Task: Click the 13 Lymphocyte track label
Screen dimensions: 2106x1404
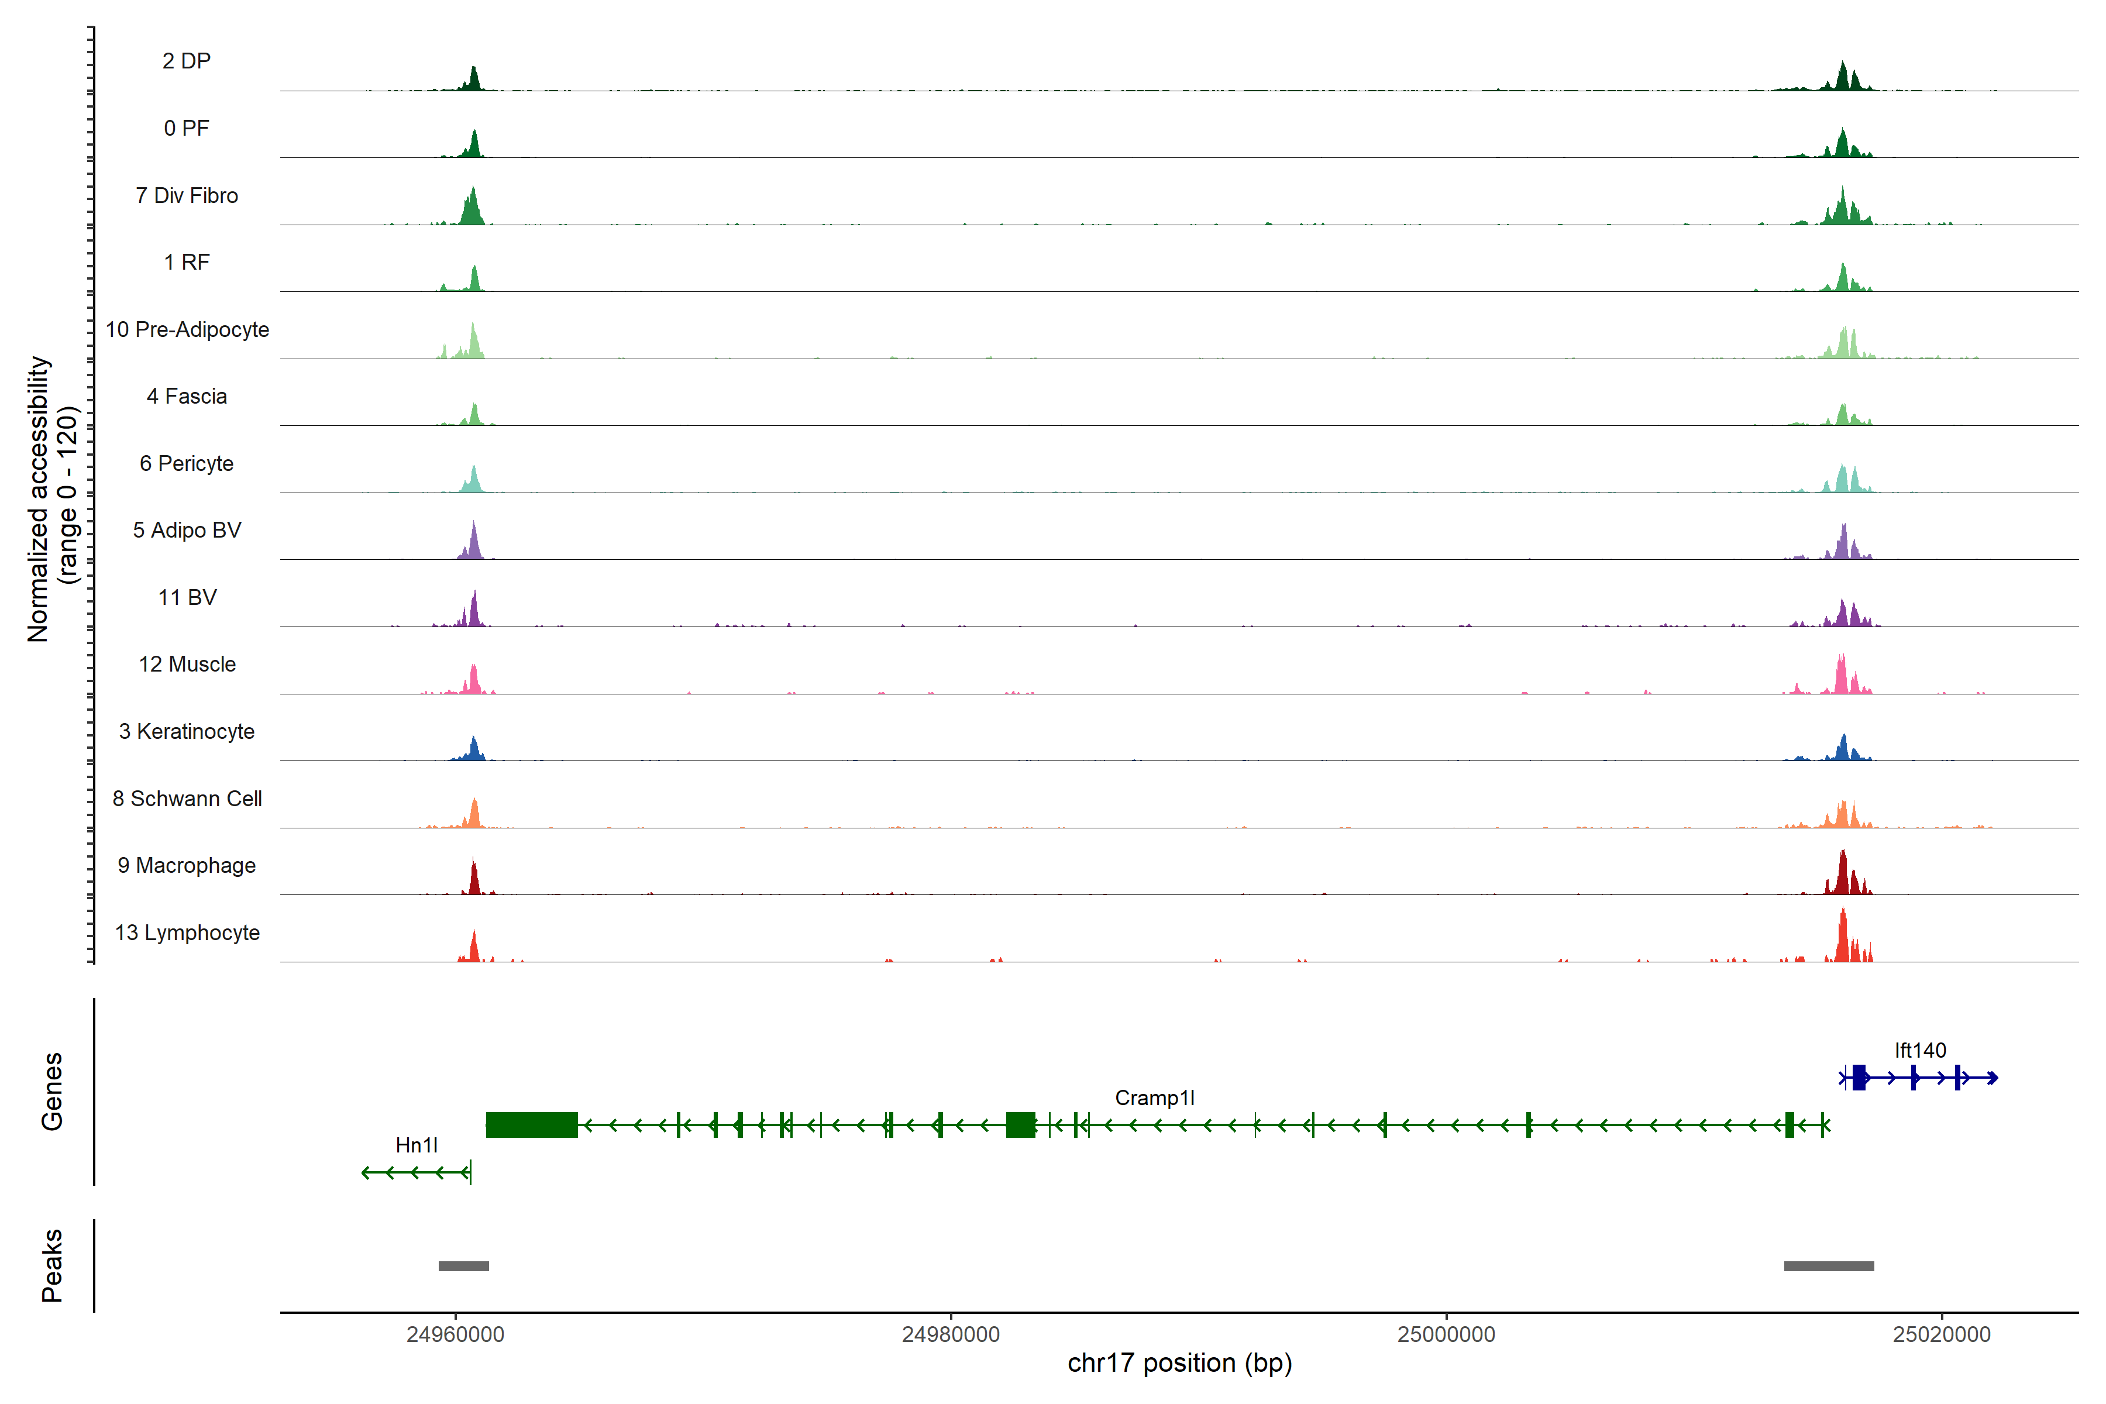Action: click(187, 932)
